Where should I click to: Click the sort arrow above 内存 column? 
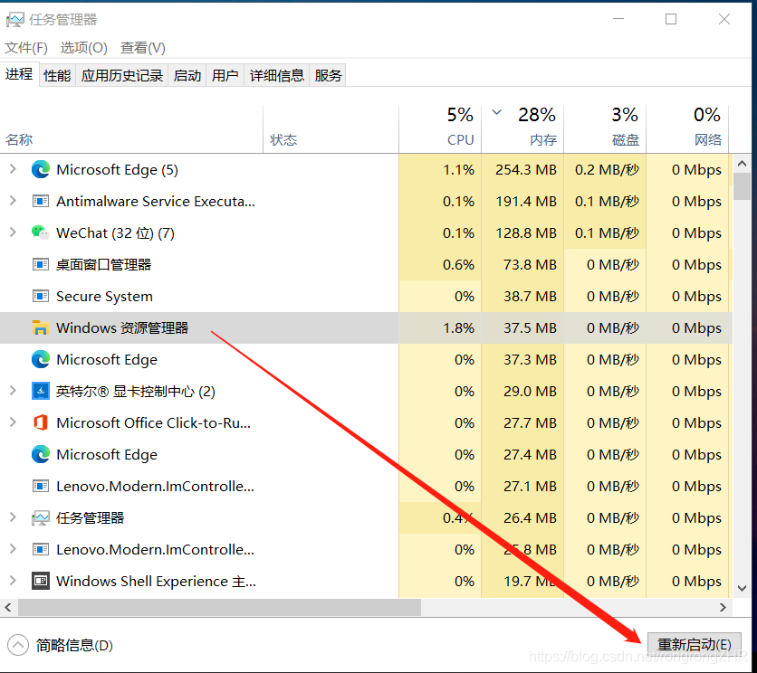click(497, 113)
